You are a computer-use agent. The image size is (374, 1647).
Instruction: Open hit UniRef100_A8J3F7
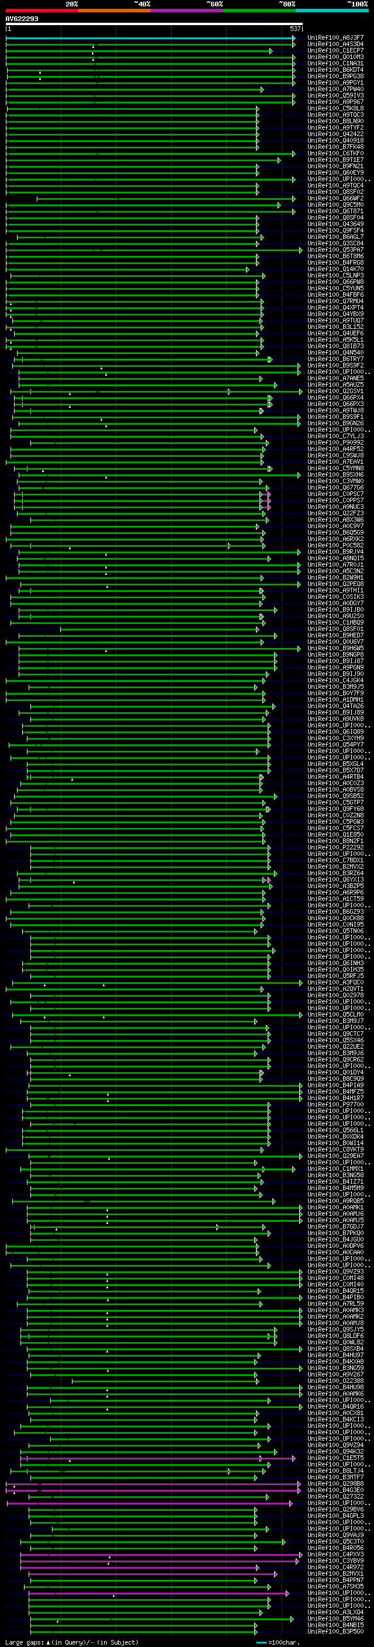coord(335,38)
